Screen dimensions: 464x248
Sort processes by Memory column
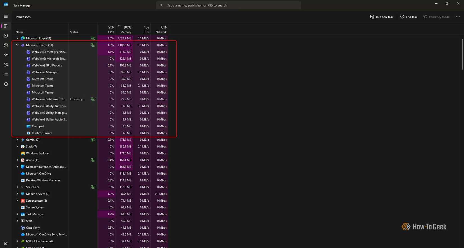click(124, 29)
